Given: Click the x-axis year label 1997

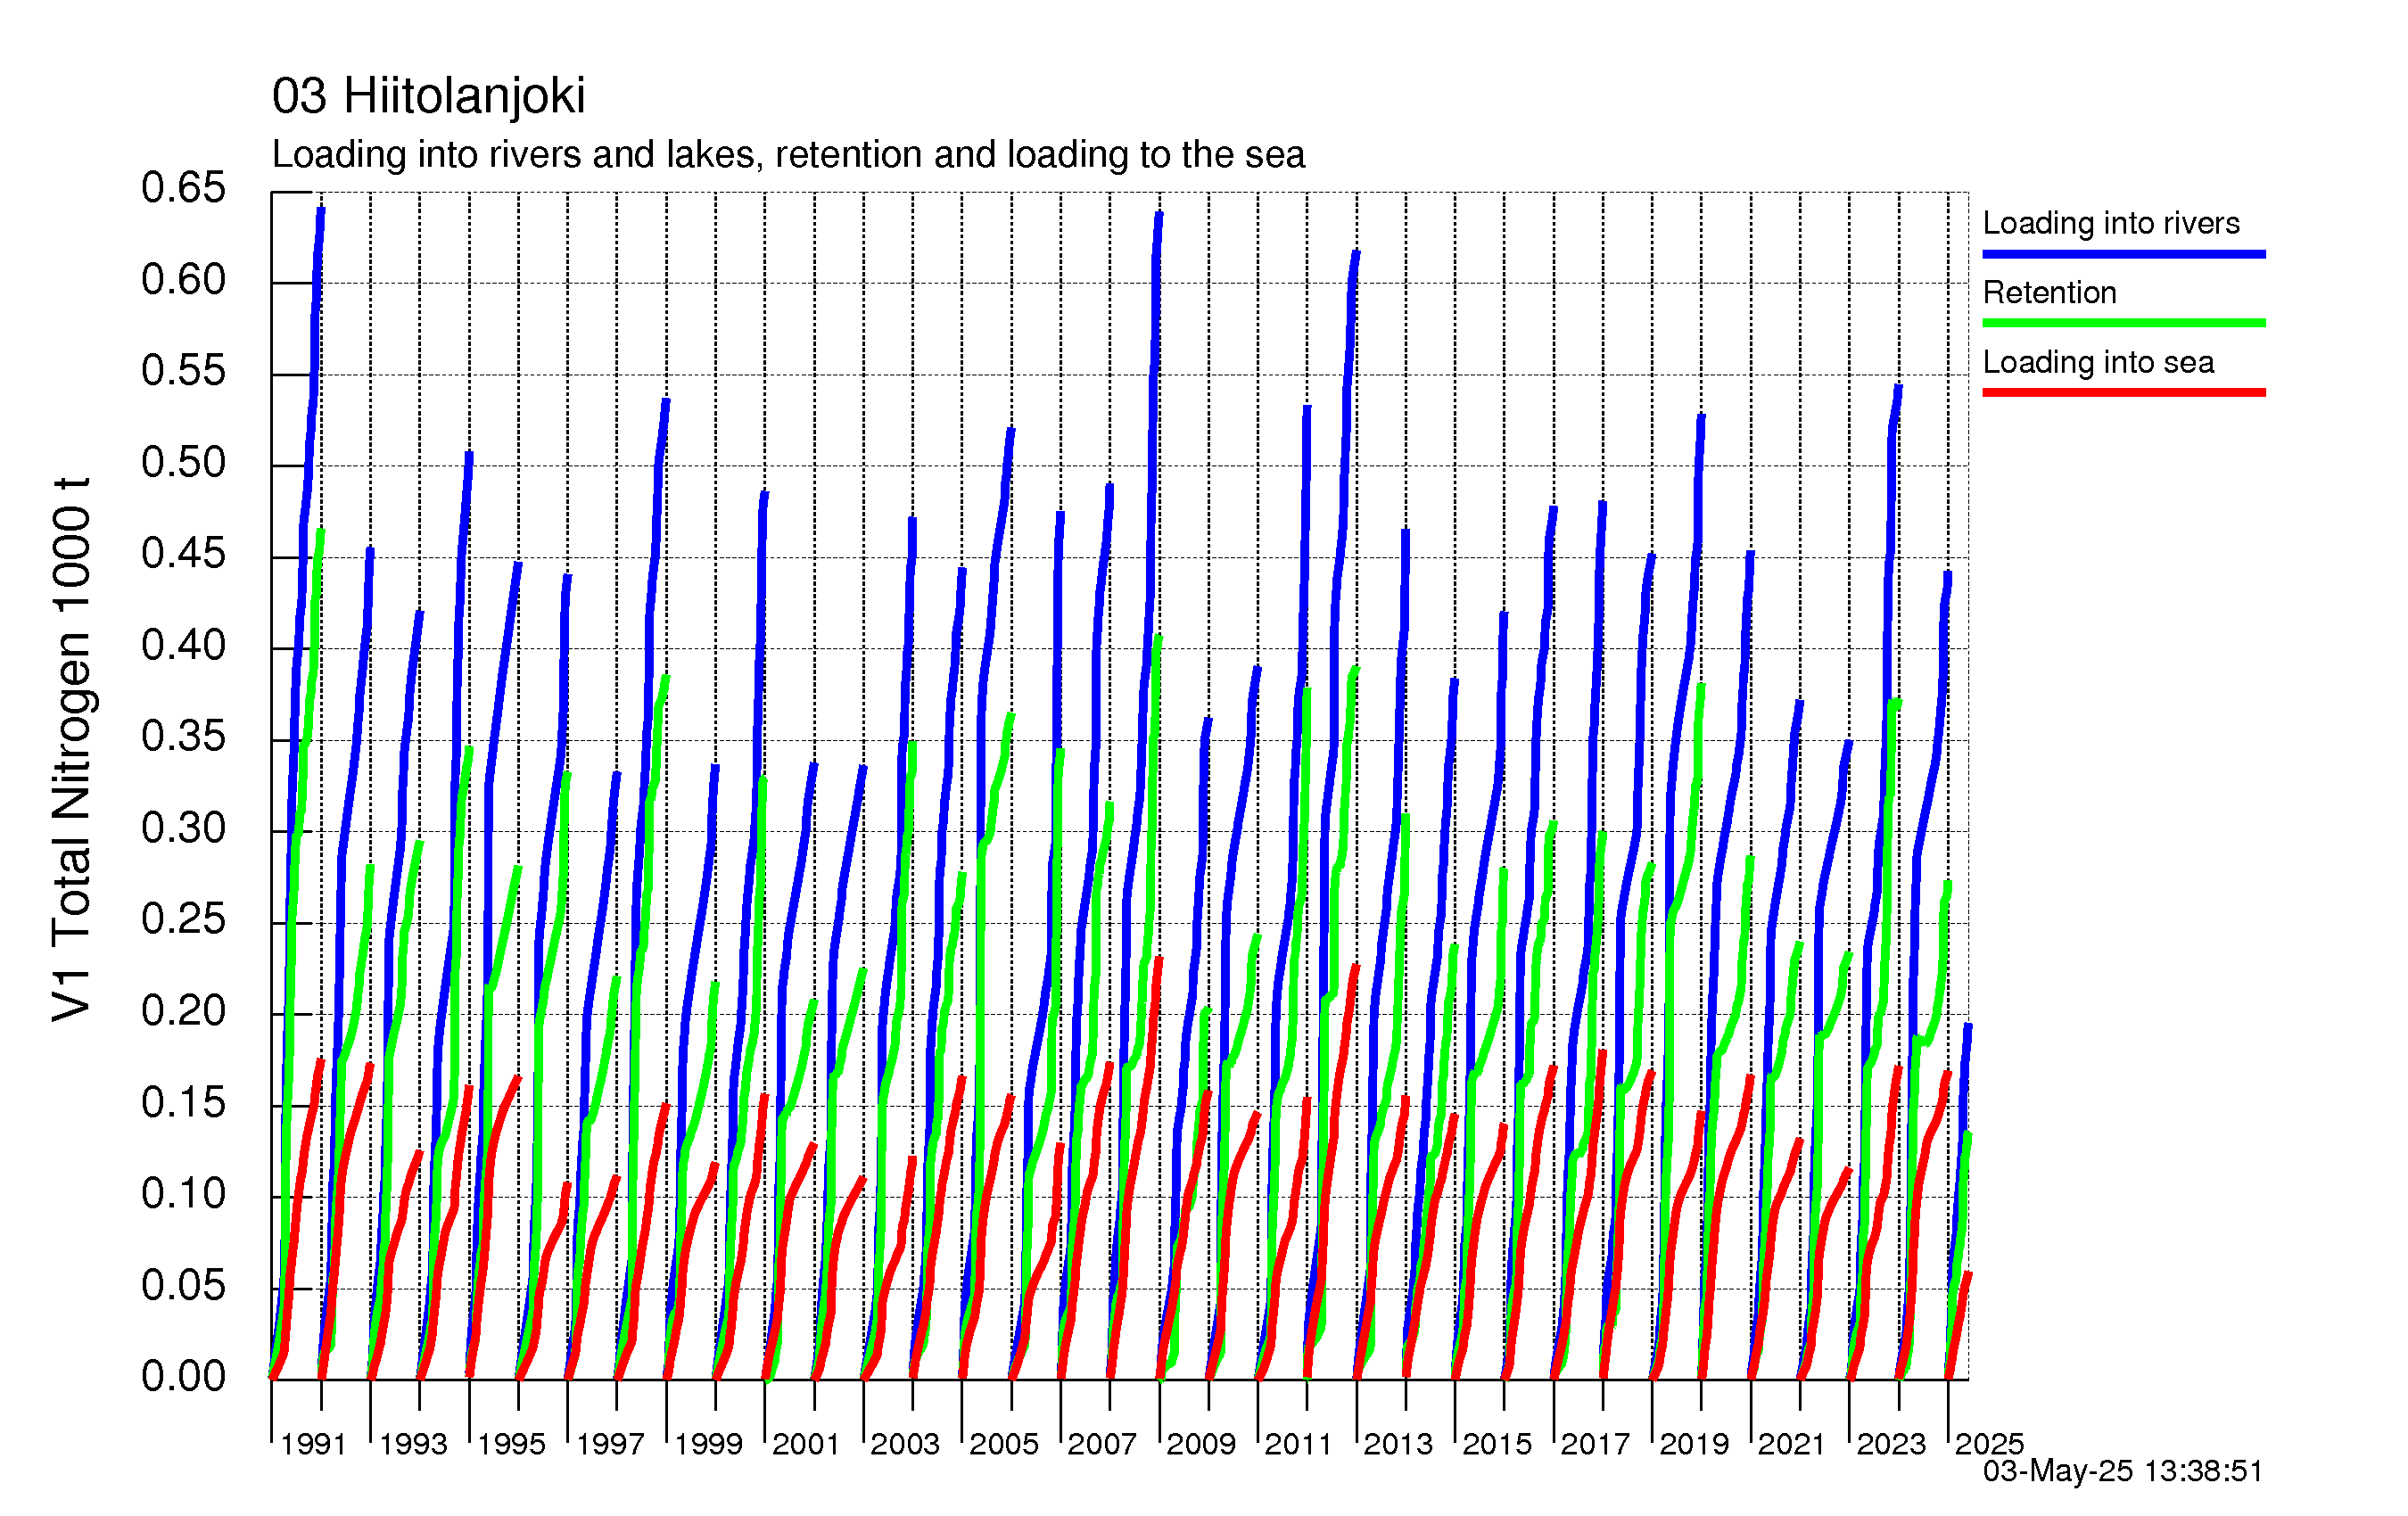Looking at the screenshot, I should click(610, 1444).
